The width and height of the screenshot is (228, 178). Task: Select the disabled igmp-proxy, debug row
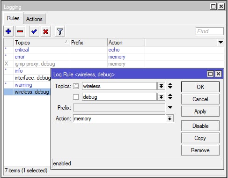coord(114,64)
